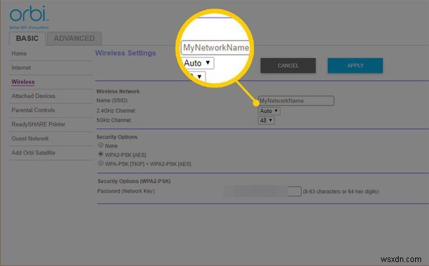Click the 2.4GHz Channel label

pyautogui.click(x=116, y=111)
